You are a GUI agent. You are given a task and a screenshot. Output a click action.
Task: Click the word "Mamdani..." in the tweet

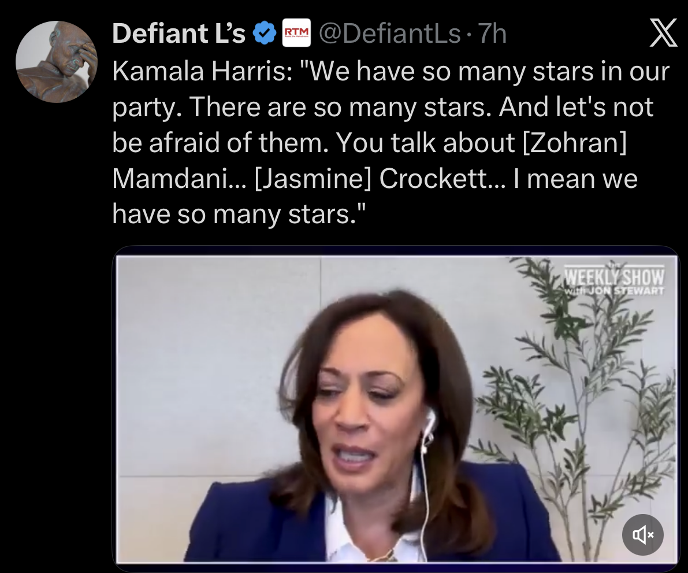pos(179,179)
